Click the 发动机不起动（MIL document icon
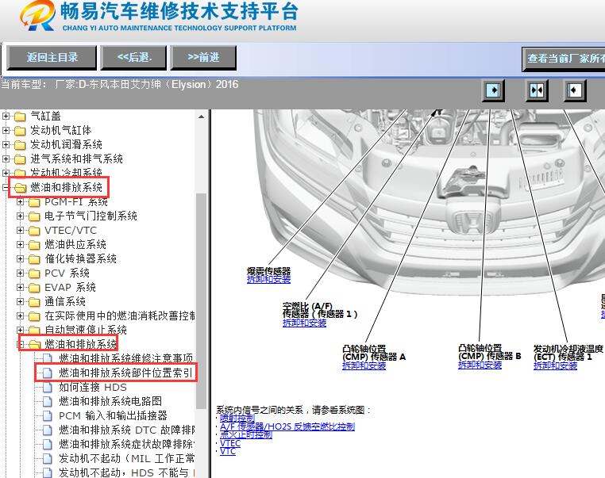Viewport: 605px width, 478px height. click(48, 458)
